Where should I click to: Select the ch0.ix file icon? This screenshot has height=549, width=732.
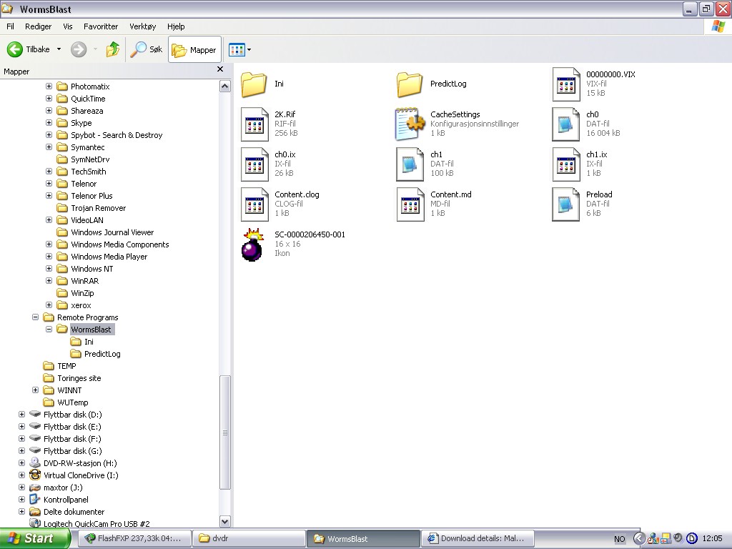[254, 164]
